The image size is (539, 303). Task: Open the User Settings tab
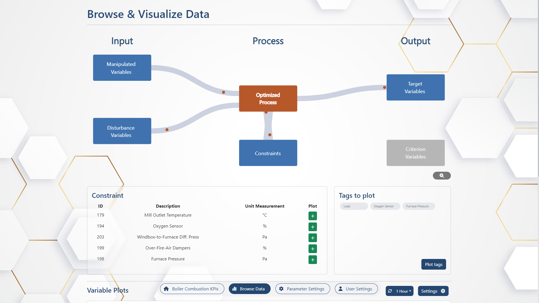[356, 289]
